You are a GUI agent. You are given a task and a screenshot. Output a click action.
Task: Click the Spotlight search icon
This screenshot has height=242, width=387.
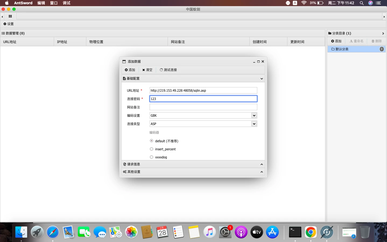pos(362,3)
